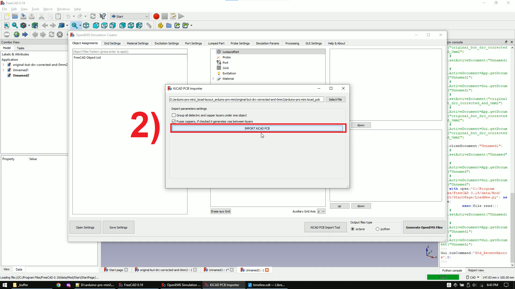Open Chrome from the taskbar
Viewport: 515px width, 289px height.
[58, 285]
